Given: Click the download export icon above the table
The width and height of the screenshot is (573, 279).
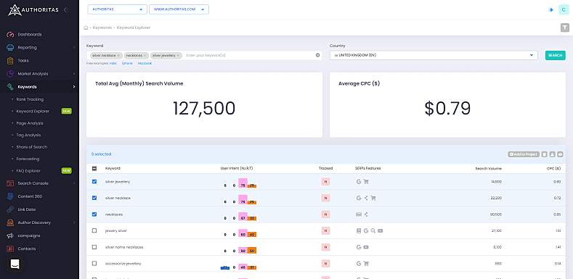Looking at the screenshot, I should coord(552,154).
